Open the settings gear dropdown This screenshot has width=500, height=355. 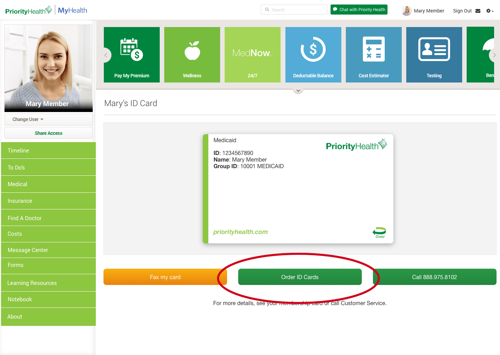(x=490, y=11)
